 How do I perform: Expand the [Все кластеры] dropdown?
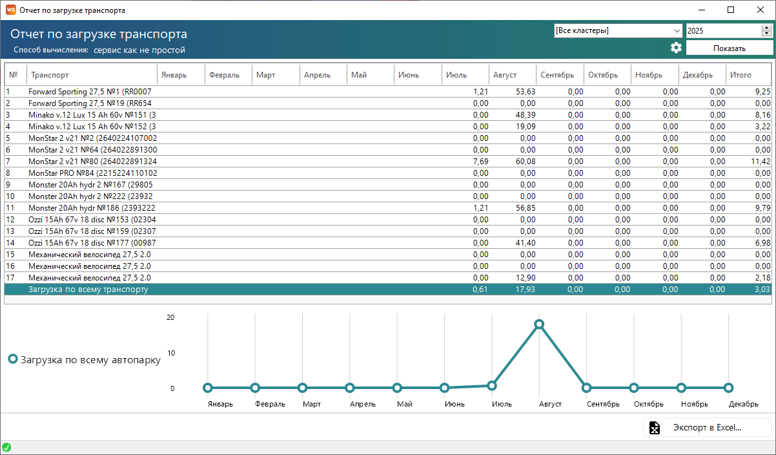pos(677,30)
